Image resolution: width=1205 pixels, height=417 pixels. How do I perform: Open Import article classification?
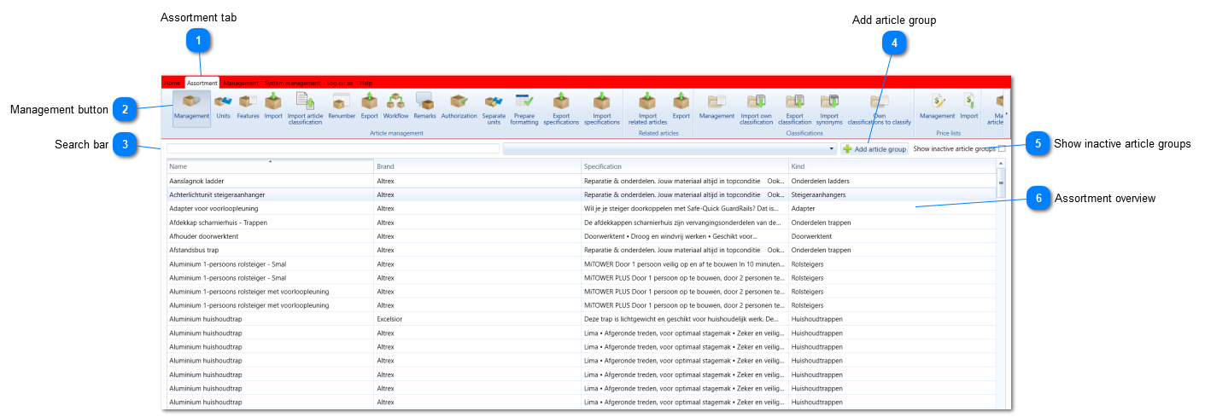(305, 108)
